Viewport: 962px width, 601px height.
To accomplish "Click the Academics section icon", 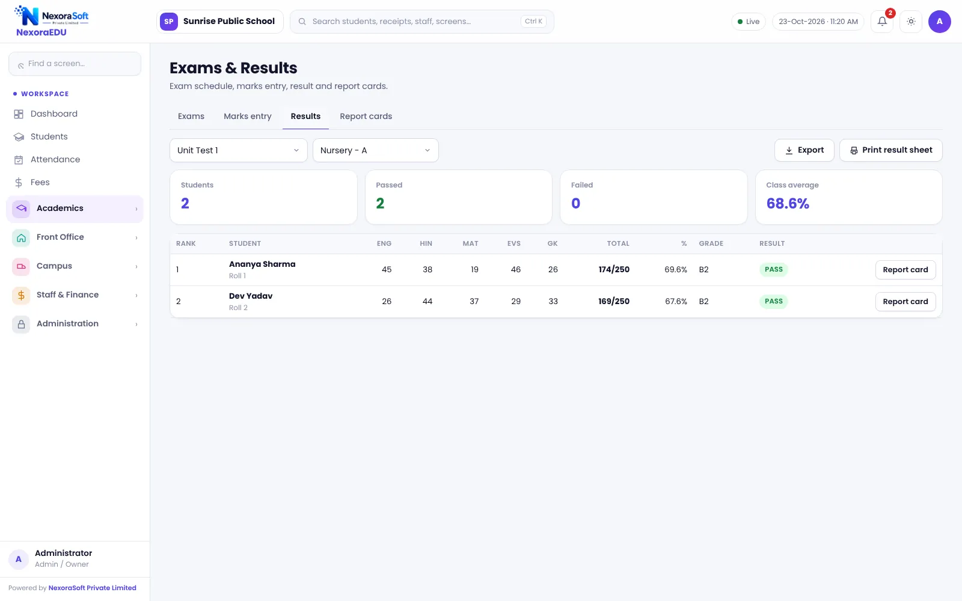I will point(21,209).
